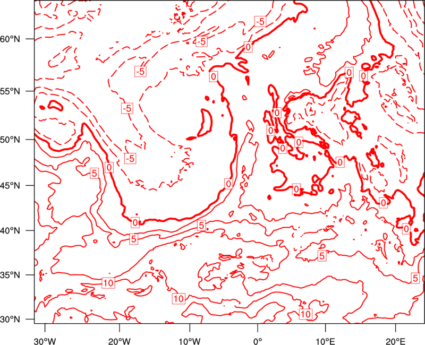Viewport: 425px width, 345px height.
Task: Click the 10°W longitude tick label
Action: point(190,341)
